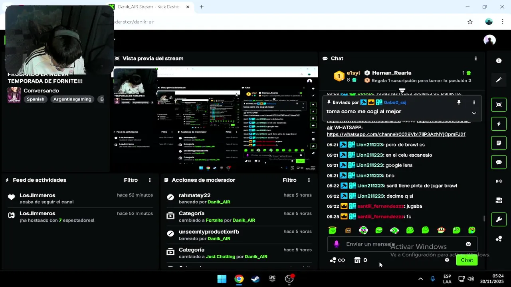Open a new browser tab with plus
Image resolution: width=511 pixels, height=287 pixels.
202,7
